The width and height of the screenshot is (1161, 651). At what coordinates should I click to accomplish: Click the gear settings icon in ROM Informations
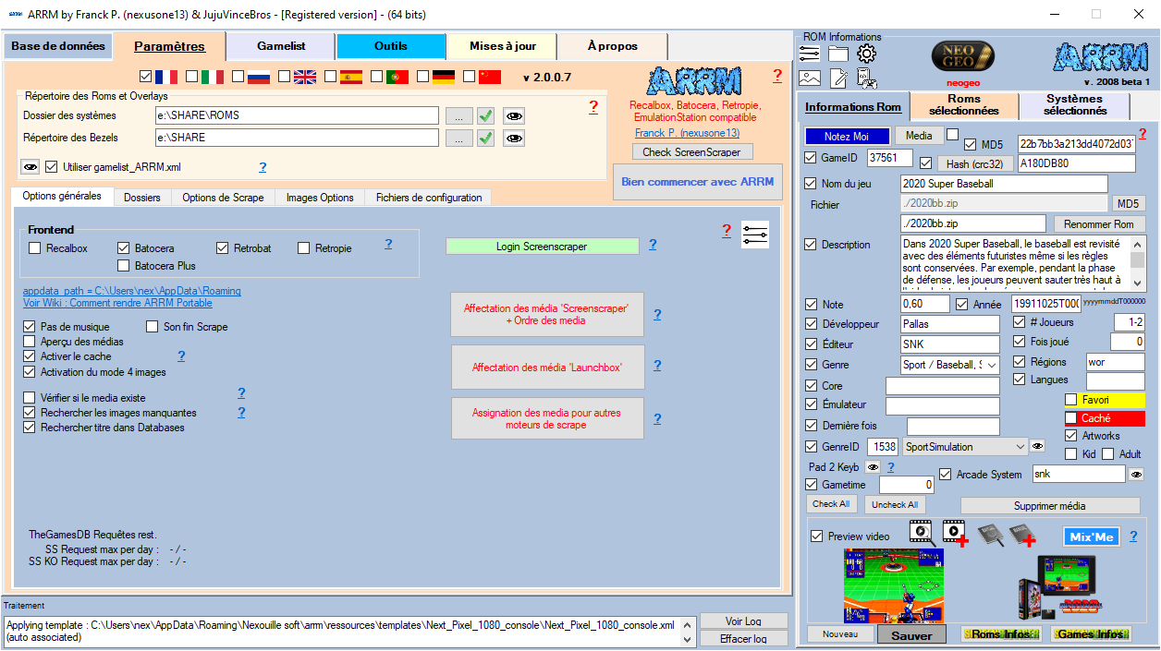(866, 54)
